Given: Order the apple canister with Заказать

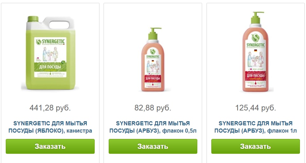Looking at the screenshot, I should (x=50, y=146).
